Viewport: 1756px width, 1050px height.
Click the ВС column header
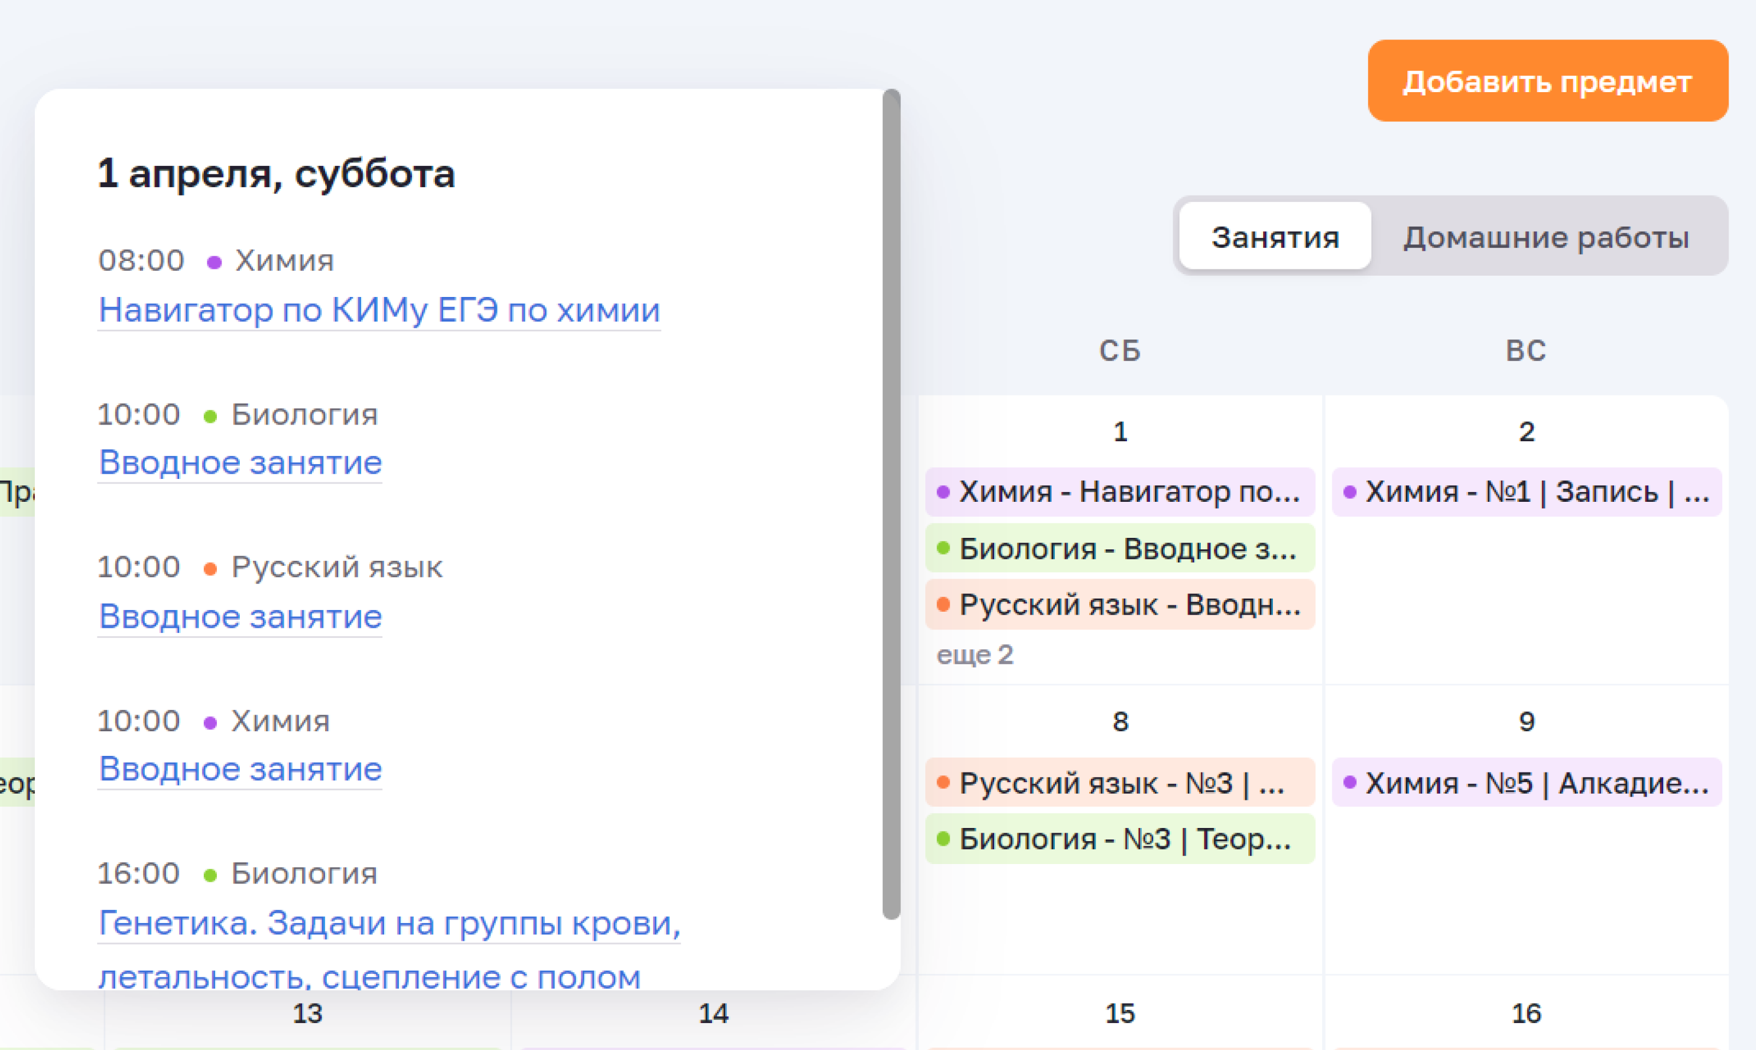click(x=1526, y=351)
